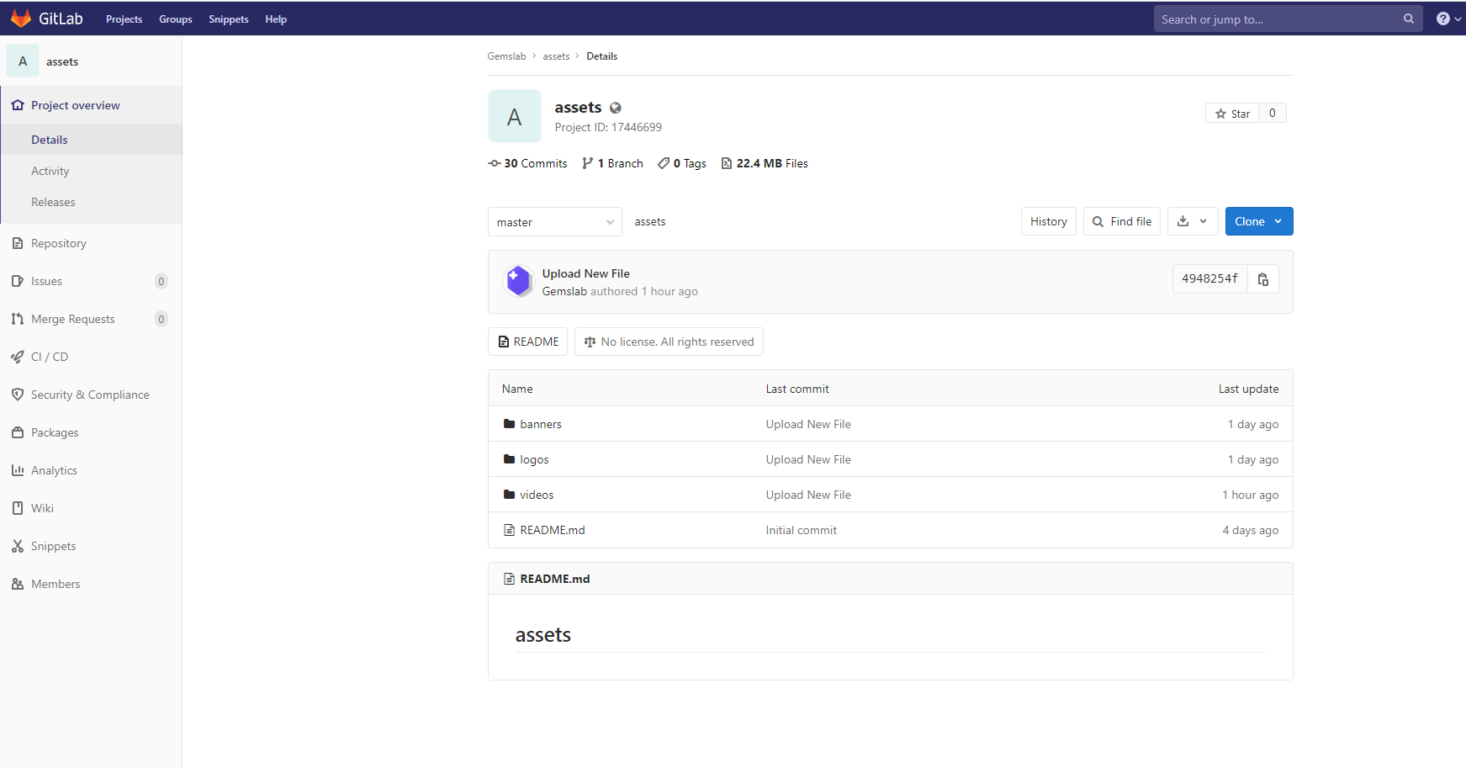Open the Groups menu in navbar
The image size is (1466, 768).
pyautogui.click(x=175, y=19)
